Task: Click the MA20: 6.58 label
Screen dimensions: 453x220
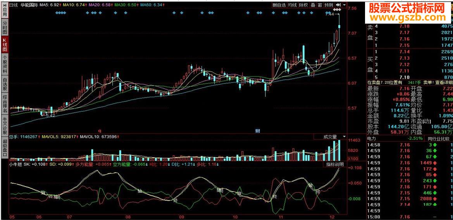Action: coord(100,5)
